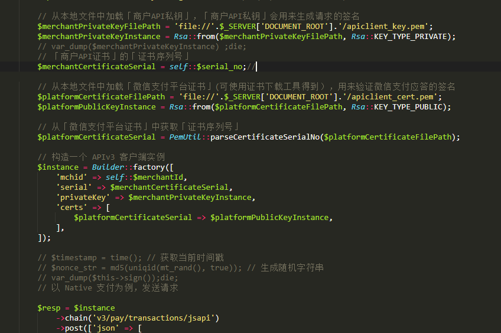Click the PemUtil class name

click(185, 137)
